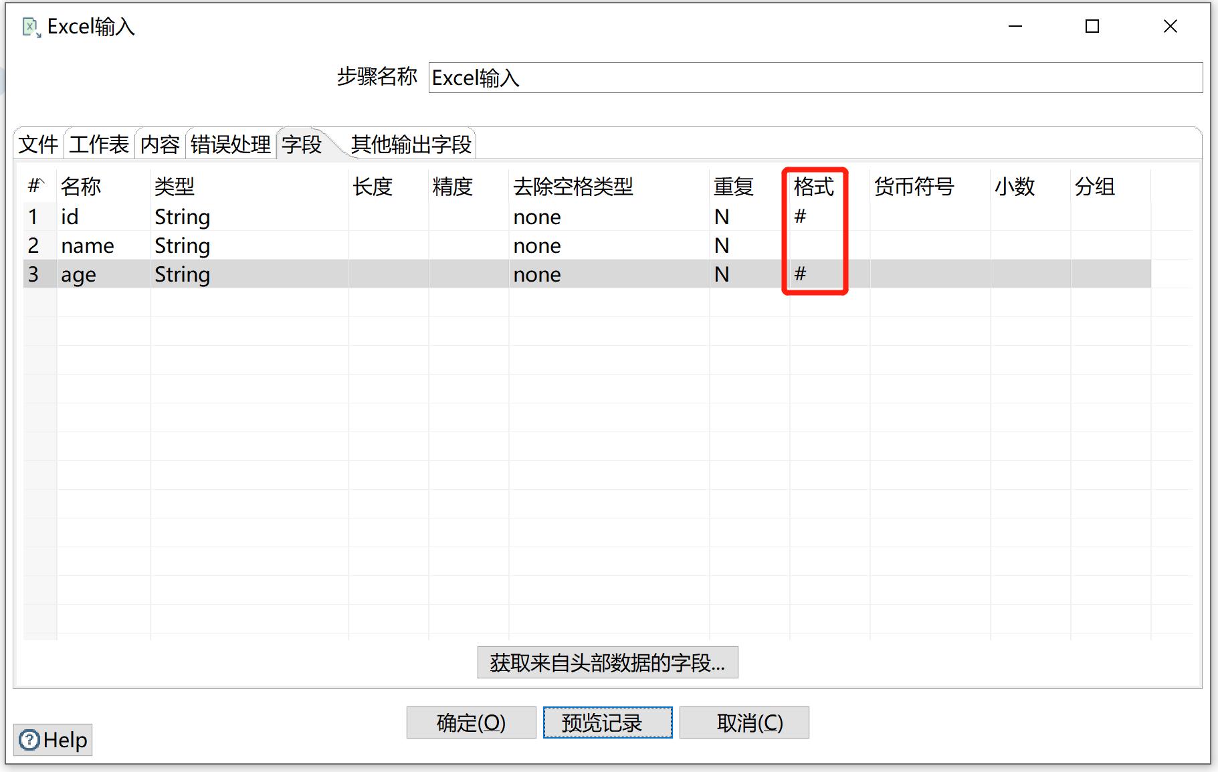Minimize the Excel输入 window
Screen dimensions: 1218x772
[1015, 26]
